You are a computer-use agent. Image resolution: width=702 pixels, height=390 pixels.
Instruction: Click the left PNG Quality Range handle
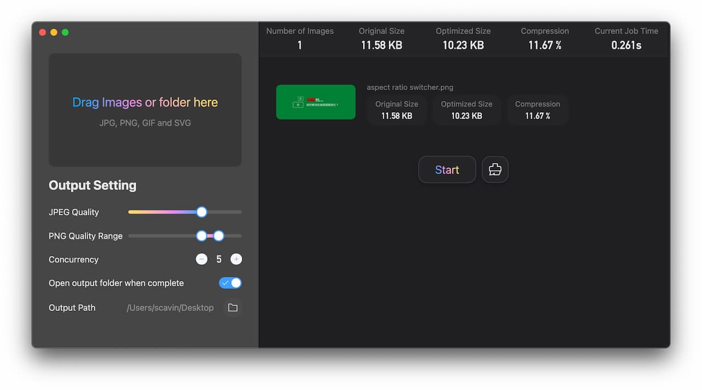(202, 236)
